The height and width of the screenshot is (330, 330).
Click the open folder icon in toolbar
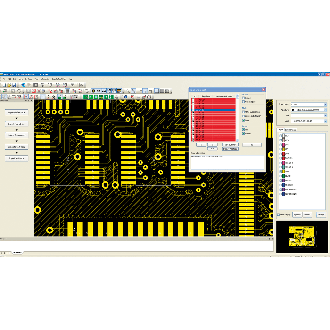click(8, 85)
